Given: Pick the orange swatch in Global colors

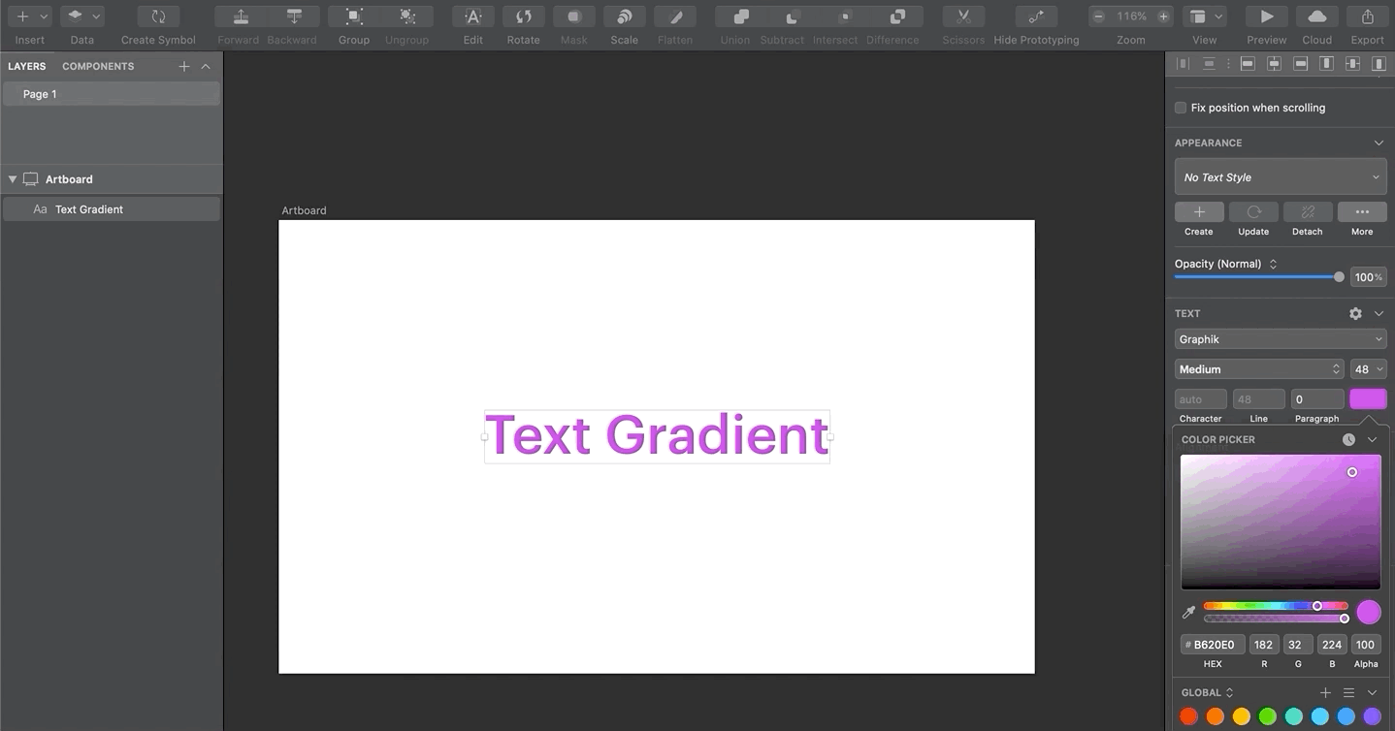Looking at the screenshot, I should point(1215,715).
